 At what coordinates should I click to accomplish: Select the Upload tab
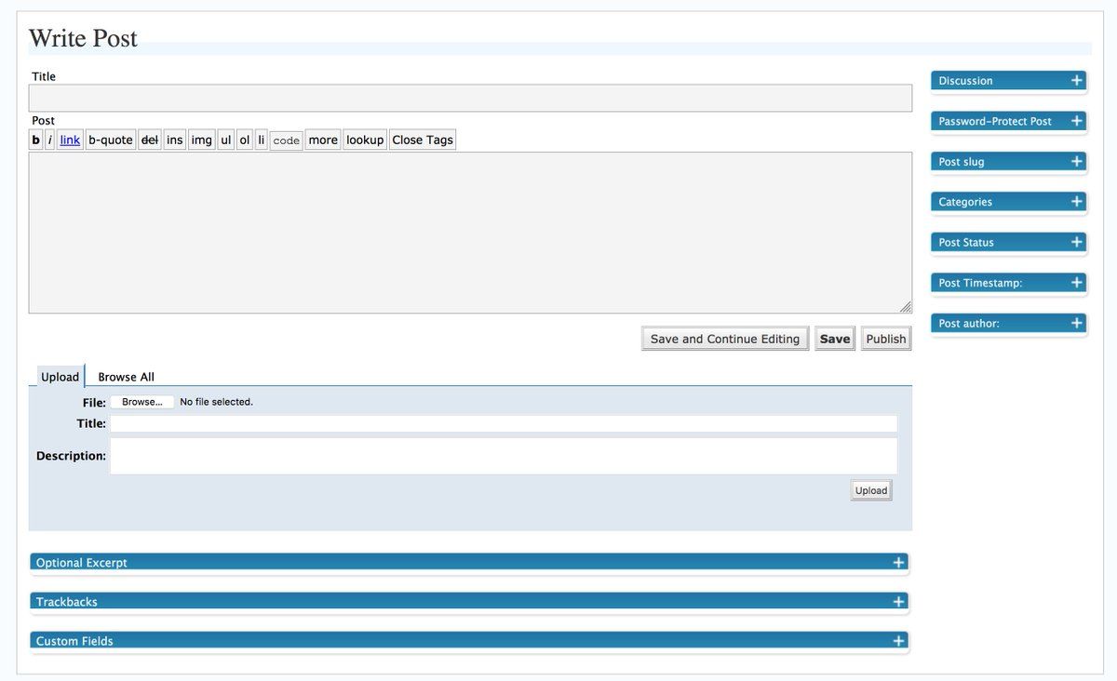60,377
